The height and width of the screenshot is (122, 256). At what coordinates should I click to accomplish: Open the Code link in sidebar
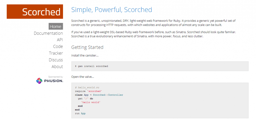click(58, 46)
